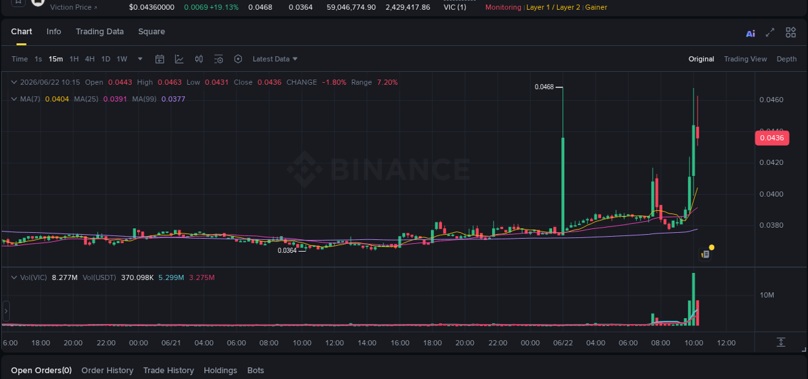Click the Range value 7.20%
Viewport: 808px width, 379px height.
(387, 82)
